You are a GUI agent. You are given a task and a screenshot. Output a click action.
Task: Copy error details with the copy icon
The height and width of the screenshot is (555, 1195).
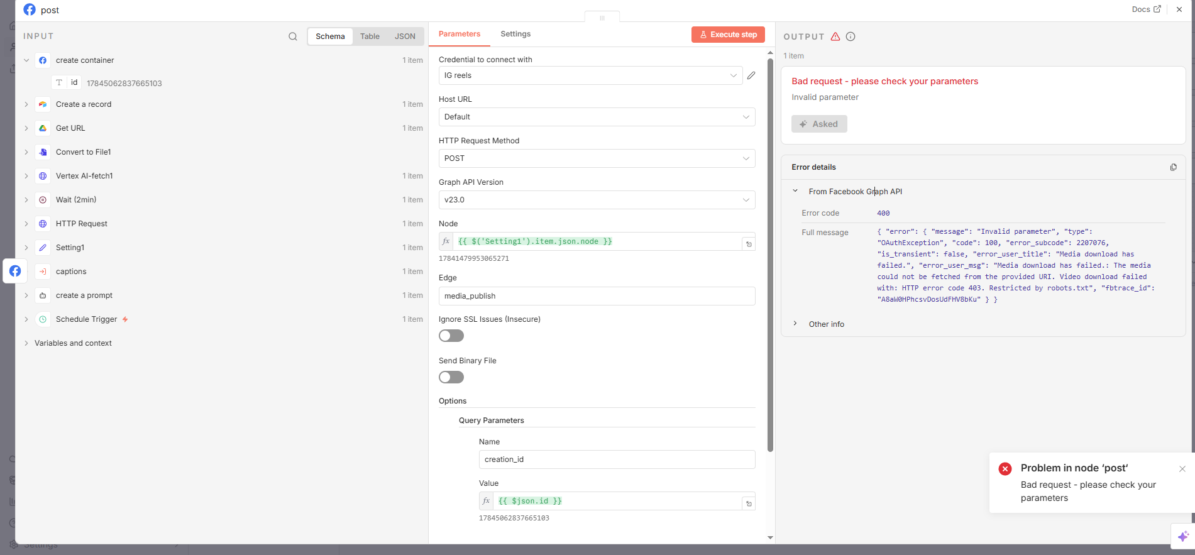[1173, 167]
